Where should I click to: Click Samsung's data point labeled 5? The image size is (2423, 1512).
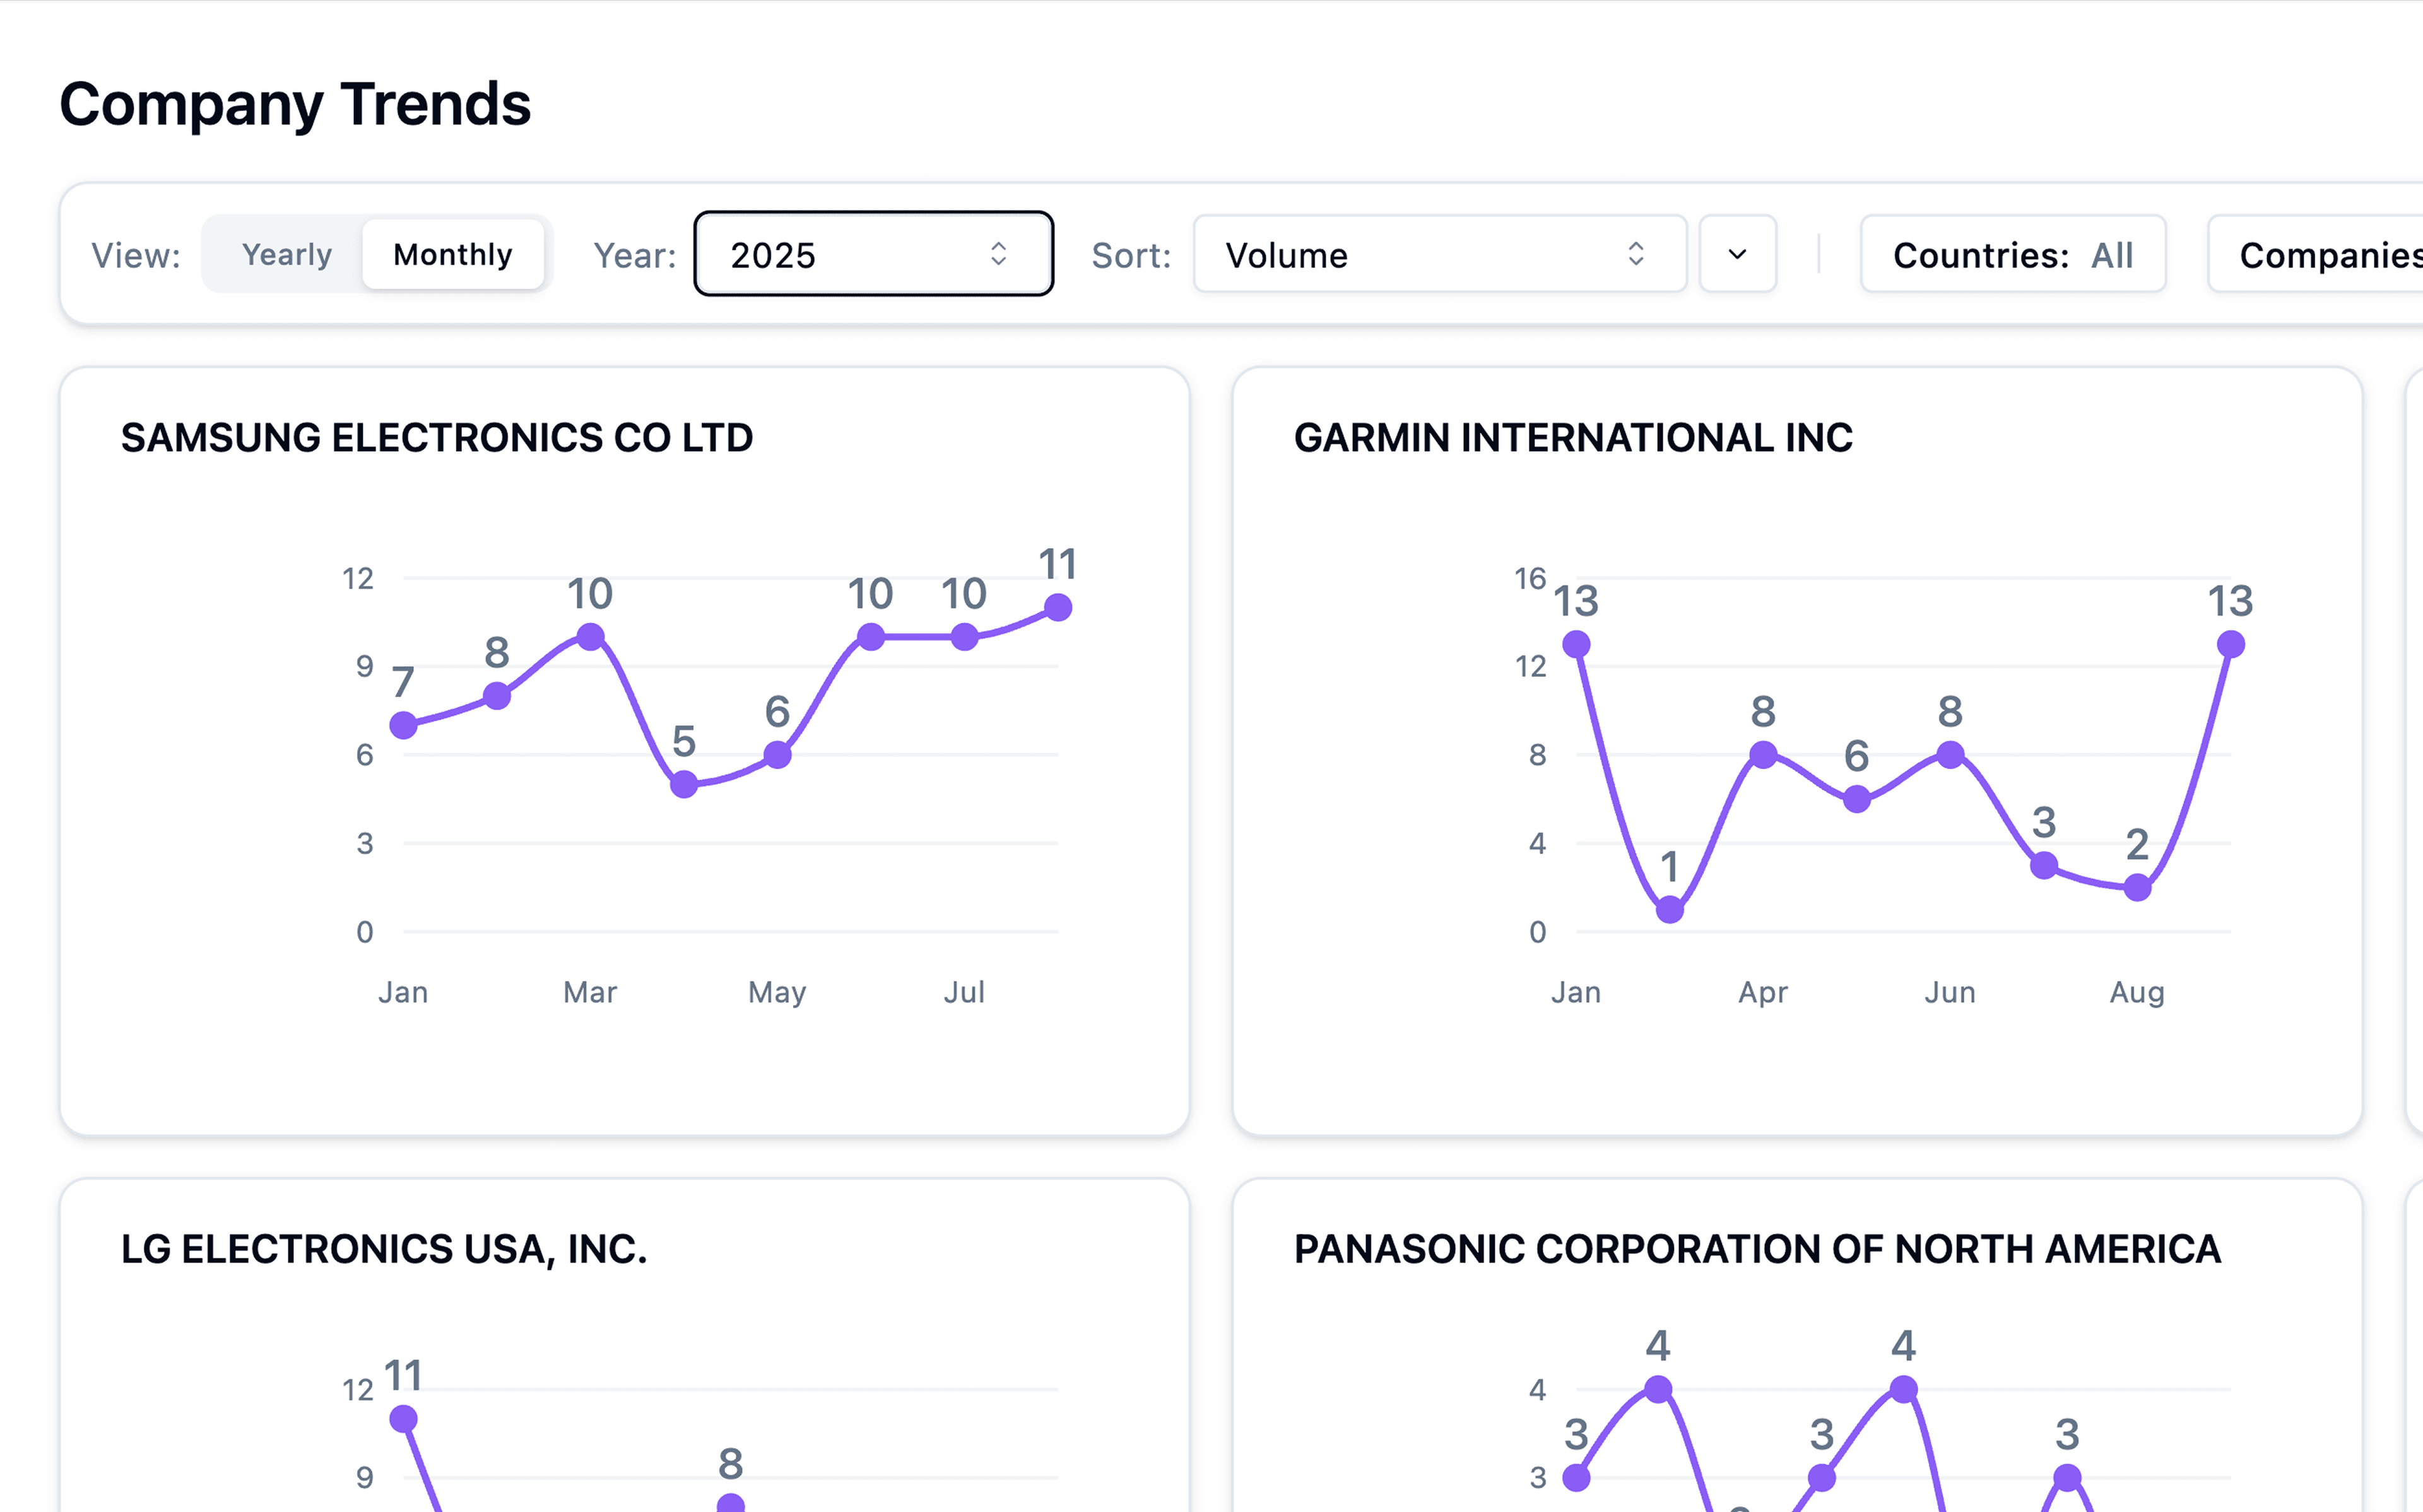pos(684,784)
